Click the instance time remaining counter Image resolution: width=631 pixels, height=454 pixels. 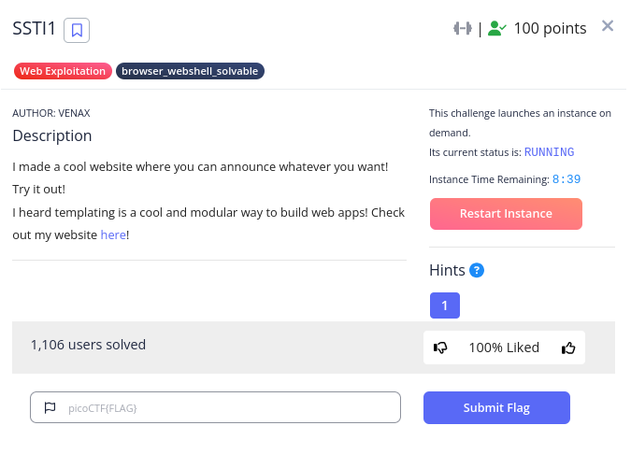coord(566,178)
